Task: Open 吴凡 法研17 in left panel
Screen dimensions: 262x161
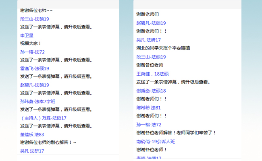Action: [x=32, y=151]
